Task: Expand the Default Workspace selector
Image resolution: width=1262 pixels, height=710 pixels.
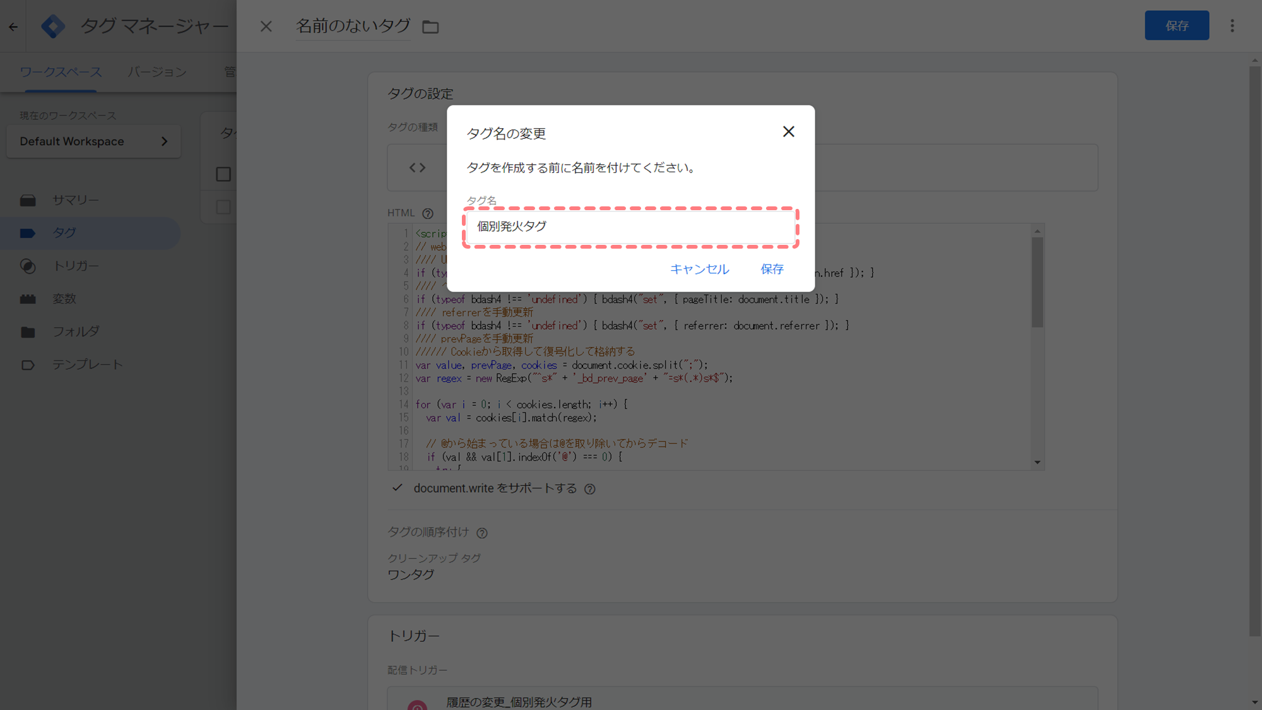Action: 94,141
